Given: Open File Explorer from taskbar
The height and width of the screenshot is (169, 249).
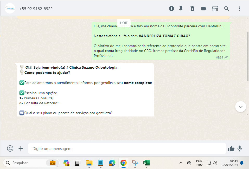Looking at the screenshot, I should click(89, 163).
